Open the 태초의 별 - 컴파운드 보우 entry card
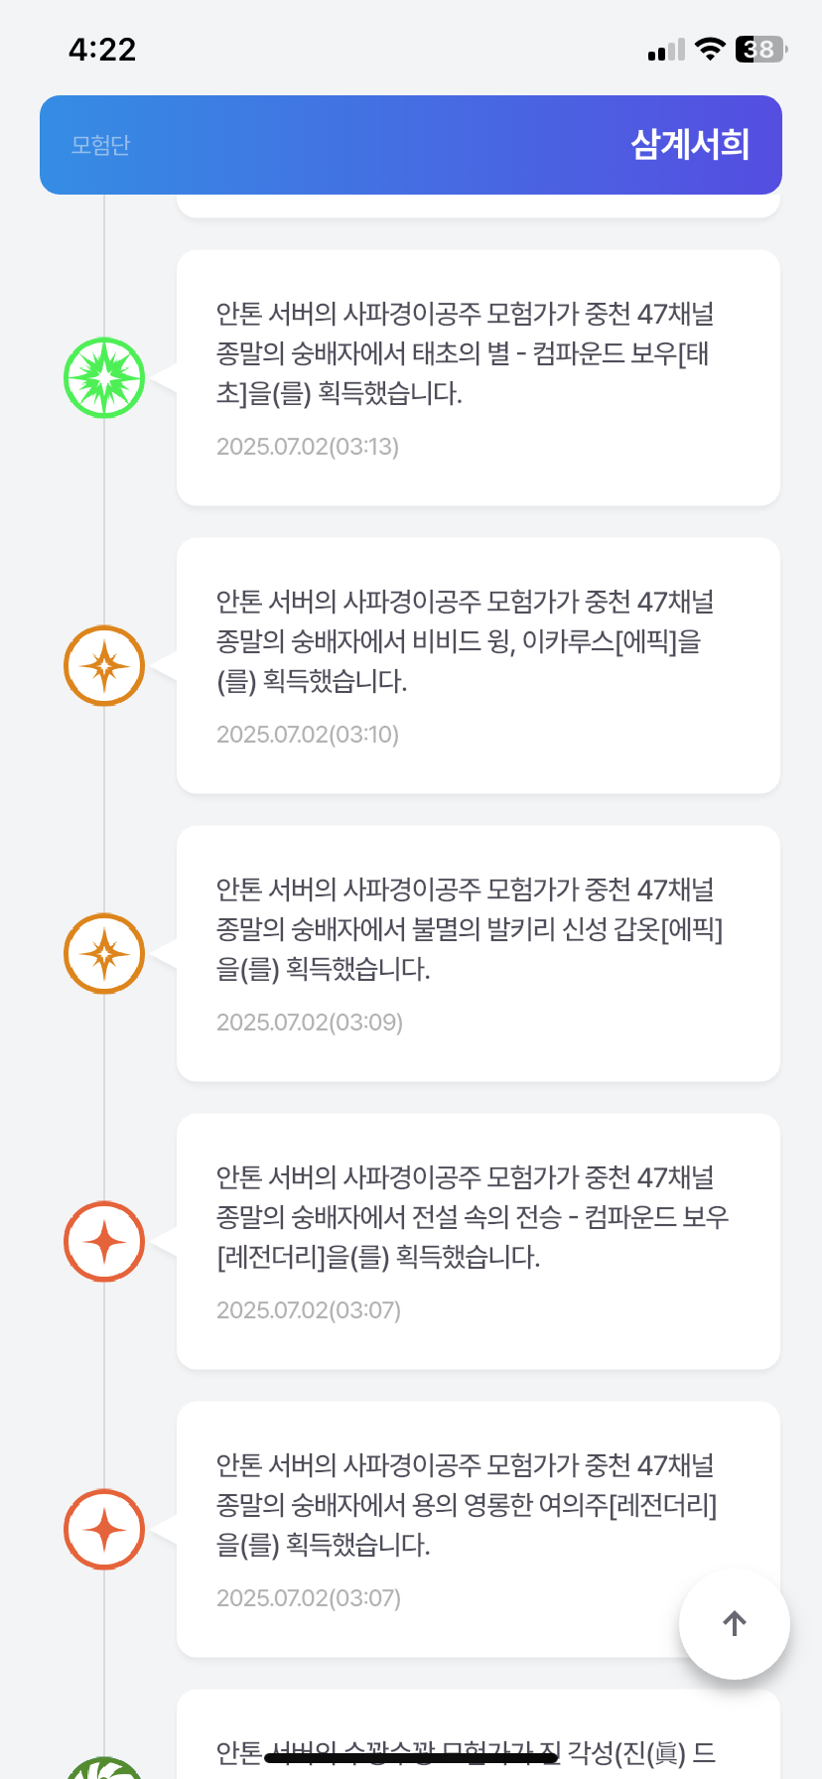This screenshot has height=1779, width=822. 478,377
